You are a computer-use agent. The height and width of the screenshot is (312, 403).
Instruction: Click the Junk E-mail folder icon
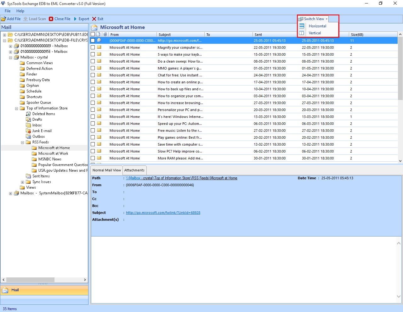tap(28, 131)
